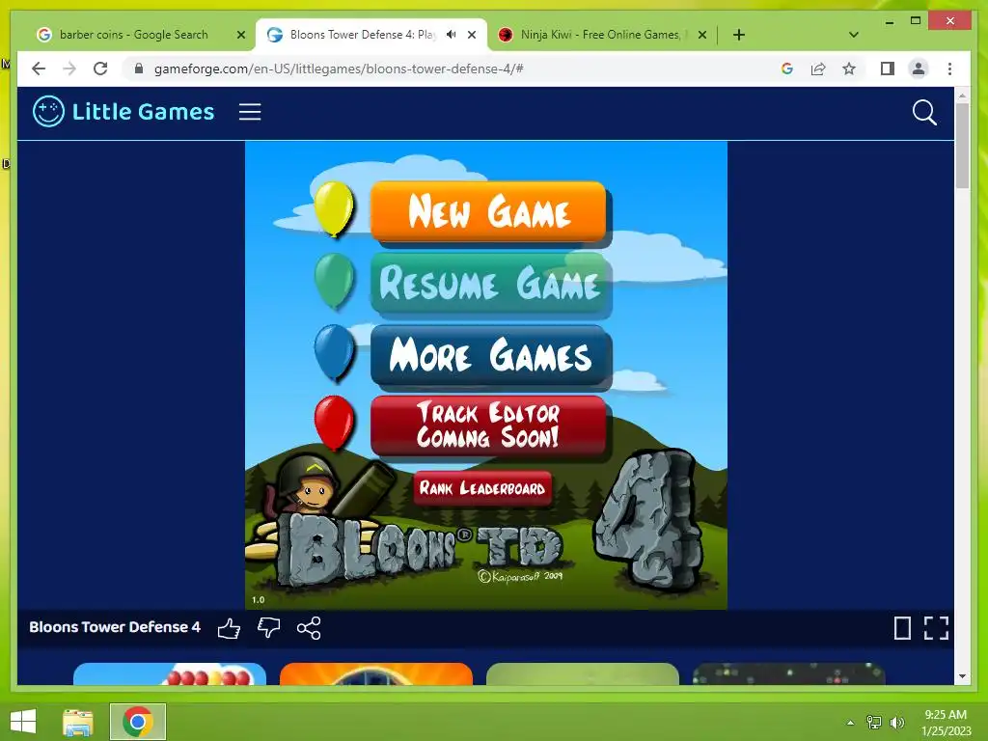Enter fullscreen mode for the game
Viewport: 988px width, 741px height.
point(936,627)
